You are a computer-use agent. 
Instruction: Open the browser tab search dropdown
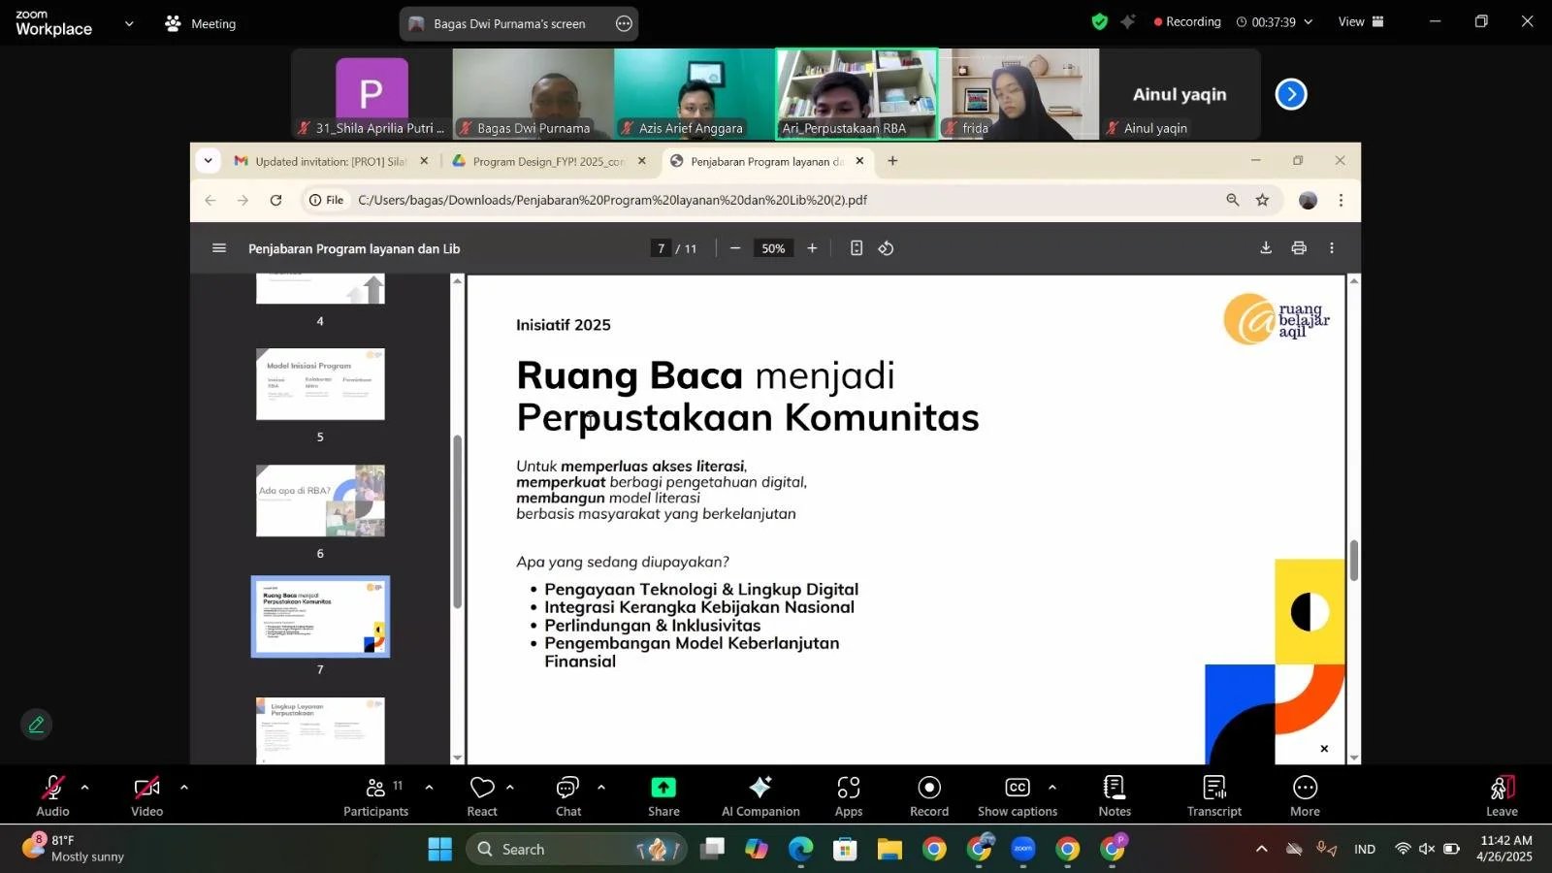[209, 161]
